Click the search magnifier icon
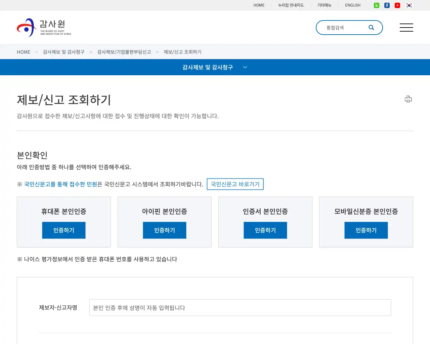The width and height of the screenshot is (430, 344). 371,28
